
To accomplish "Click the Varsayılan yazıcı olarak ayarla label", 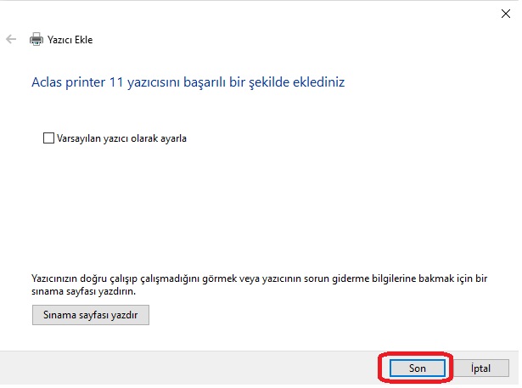I will (x=121, y=138).
